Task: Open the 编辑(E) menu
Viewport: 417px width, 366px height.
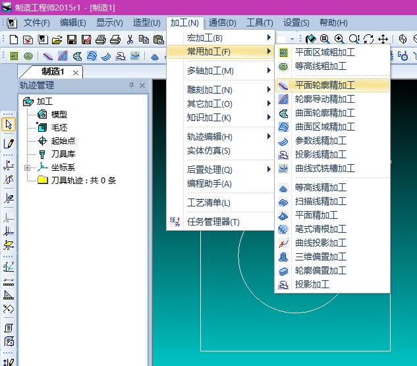Action: [x=73, y=22]
